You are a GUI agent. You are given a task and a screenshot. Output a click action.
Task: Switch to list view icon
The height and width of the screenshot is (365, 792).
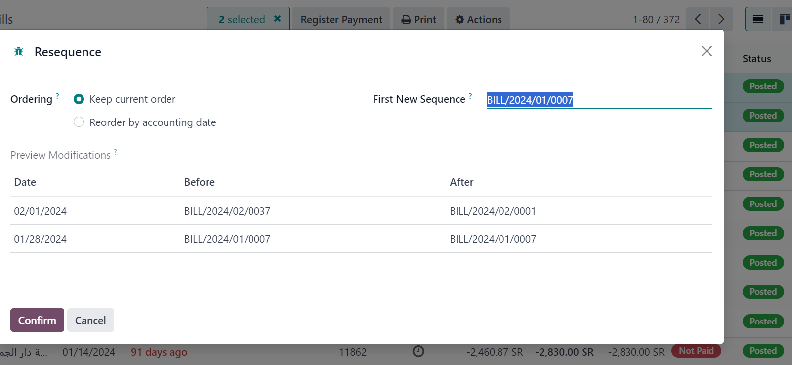[758, 19]
